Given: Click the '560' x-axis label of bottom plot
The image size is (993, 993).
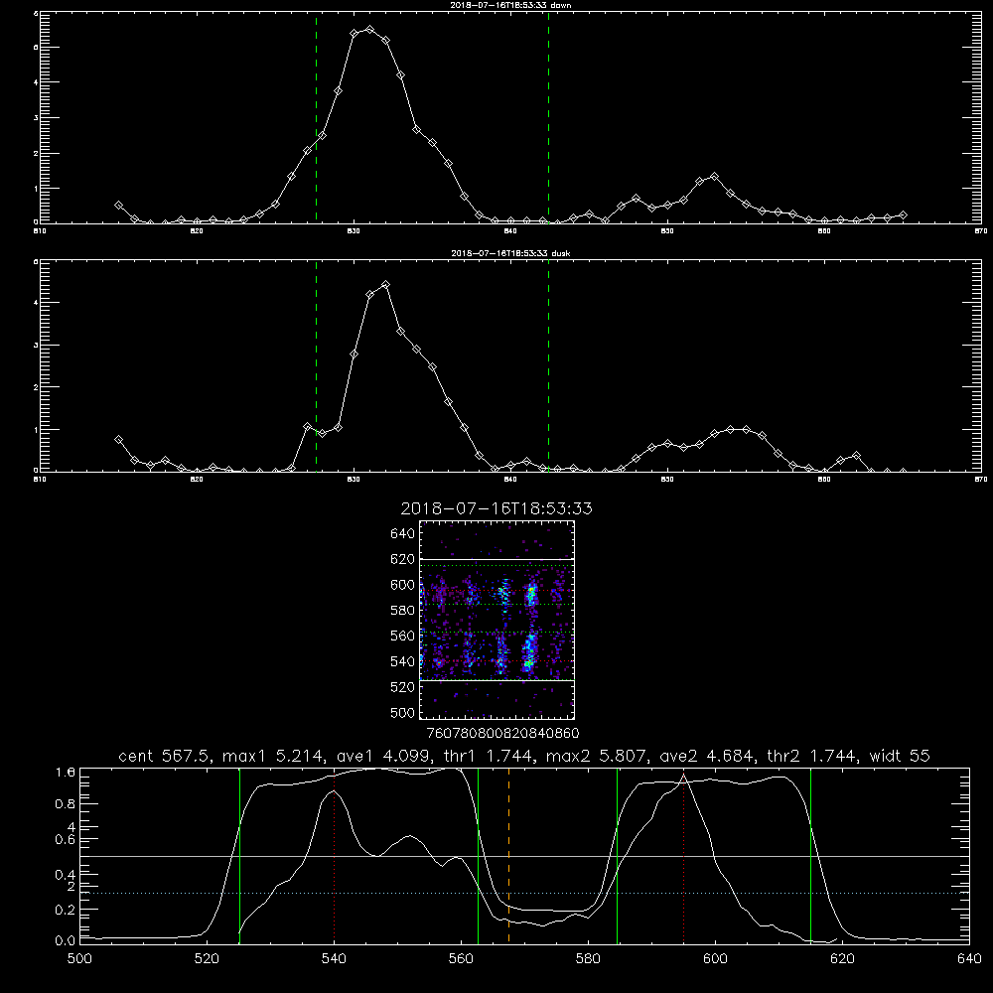Looking at the screenshot, I should [x=461, y=958].
